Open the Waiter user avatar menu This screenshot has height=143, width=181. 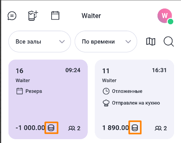click(x=165, y=16)
